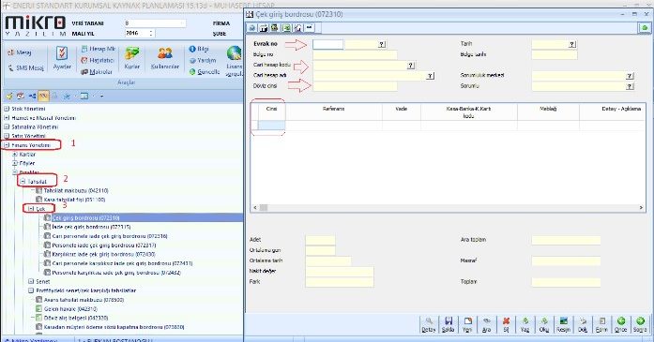Select Çek giriş bordrosu (072310) tree item
Viewport: 654px width, 342px height.
coord(85,218)
